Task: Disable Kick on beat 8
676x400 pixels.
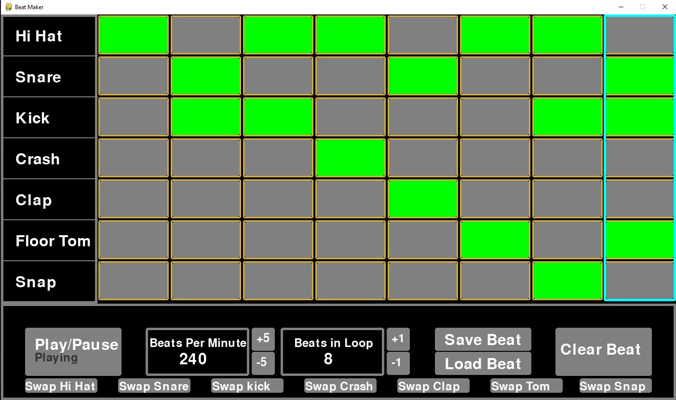Action: 640,117
